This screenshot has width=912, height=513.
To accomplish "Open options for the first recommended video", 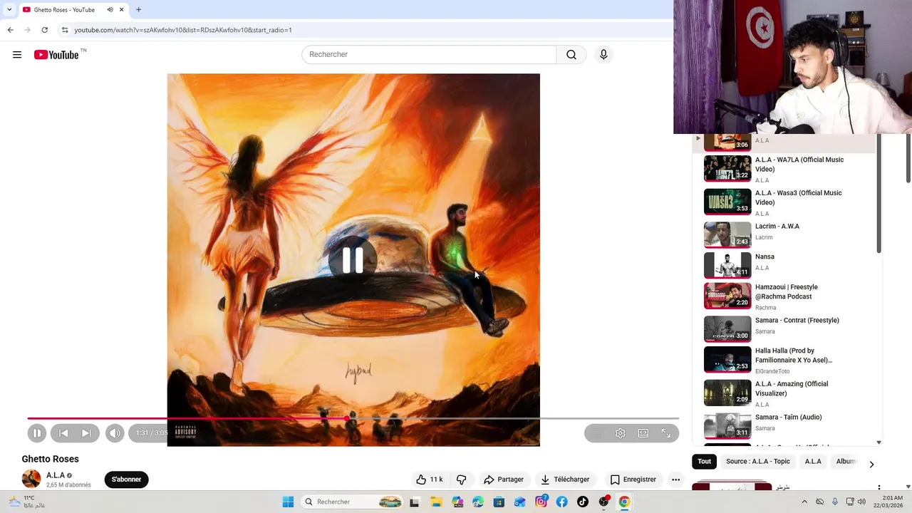I will coord(879,489).
